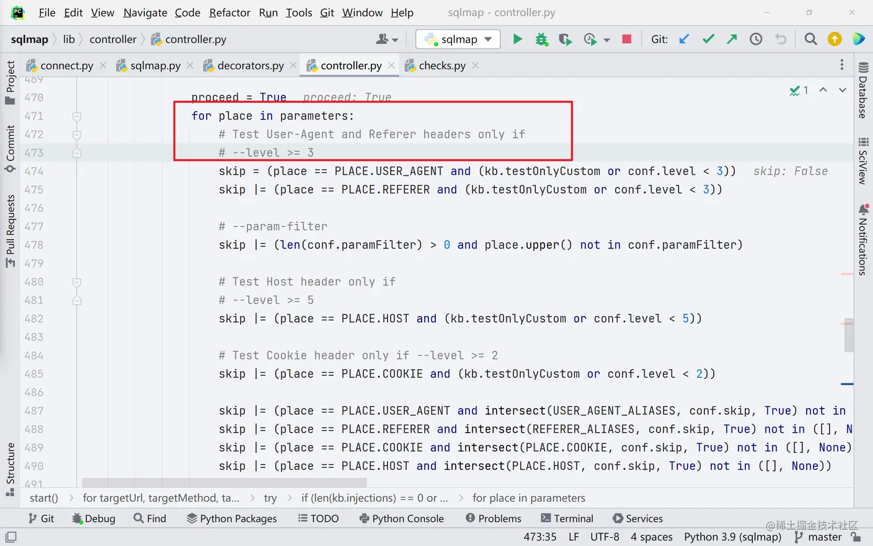Rollback changes with undo icon
The width and height of the screenshot is (873, 546).
coord(781,39)
